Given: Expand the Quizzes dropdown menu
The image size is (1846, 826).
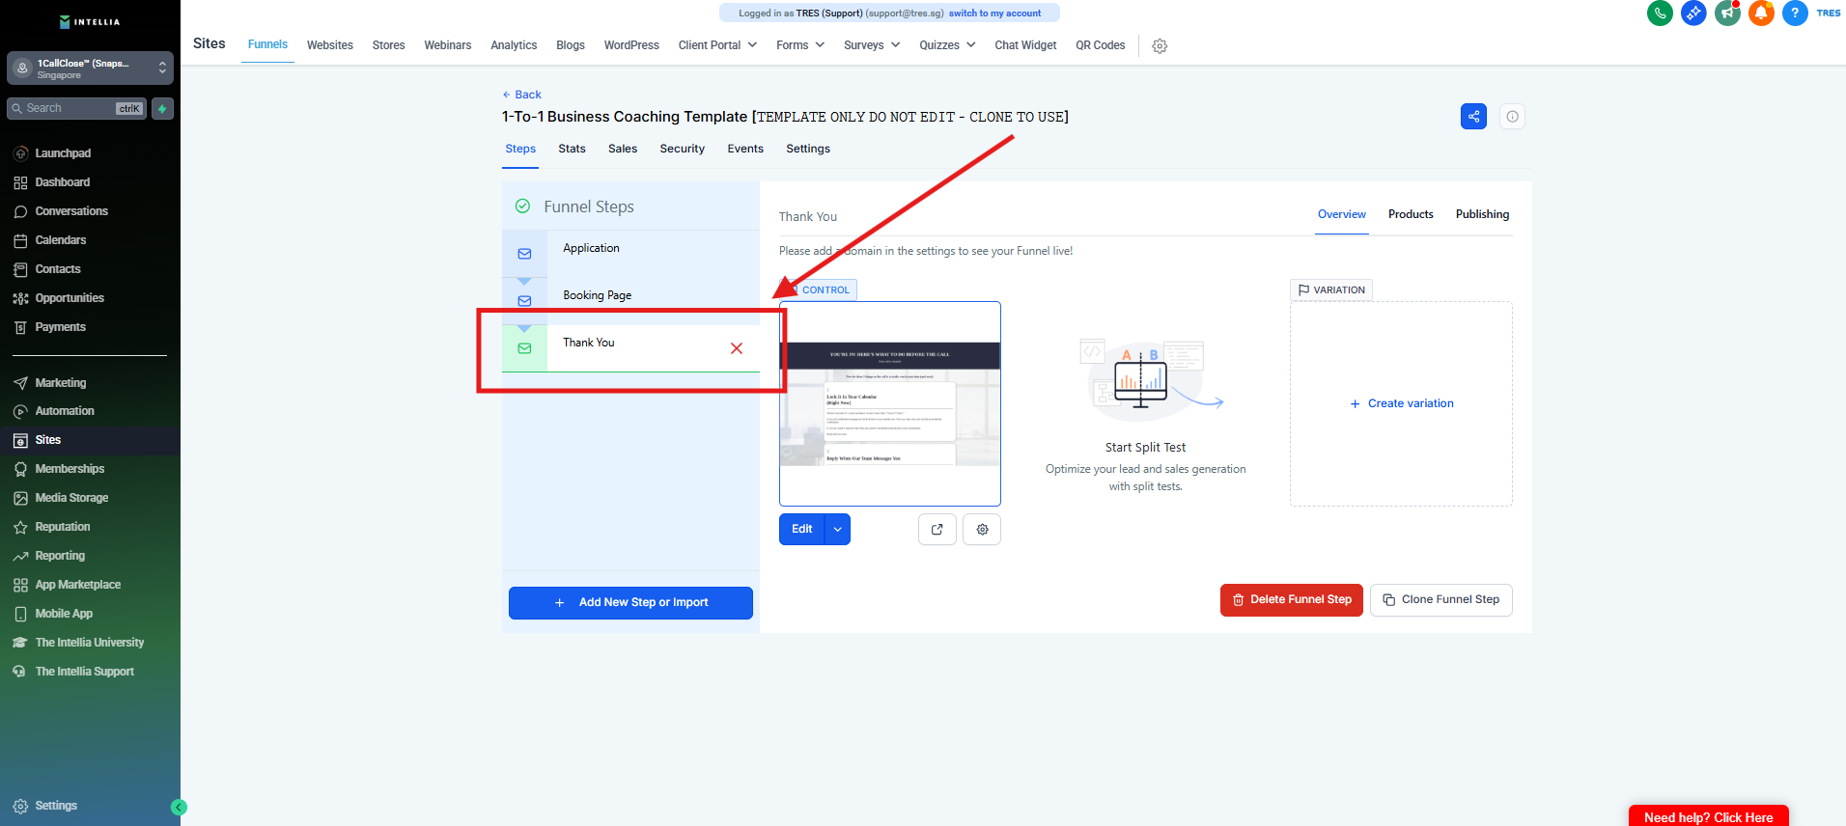Looking at the screenshot, I should [x=947, y=45].
